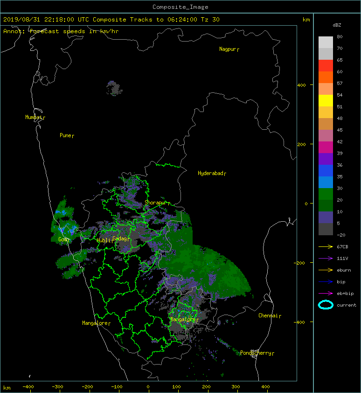The height and width of the screenshot is (393, 361).
Task: Click the Chennai city label
Action: 268,316
